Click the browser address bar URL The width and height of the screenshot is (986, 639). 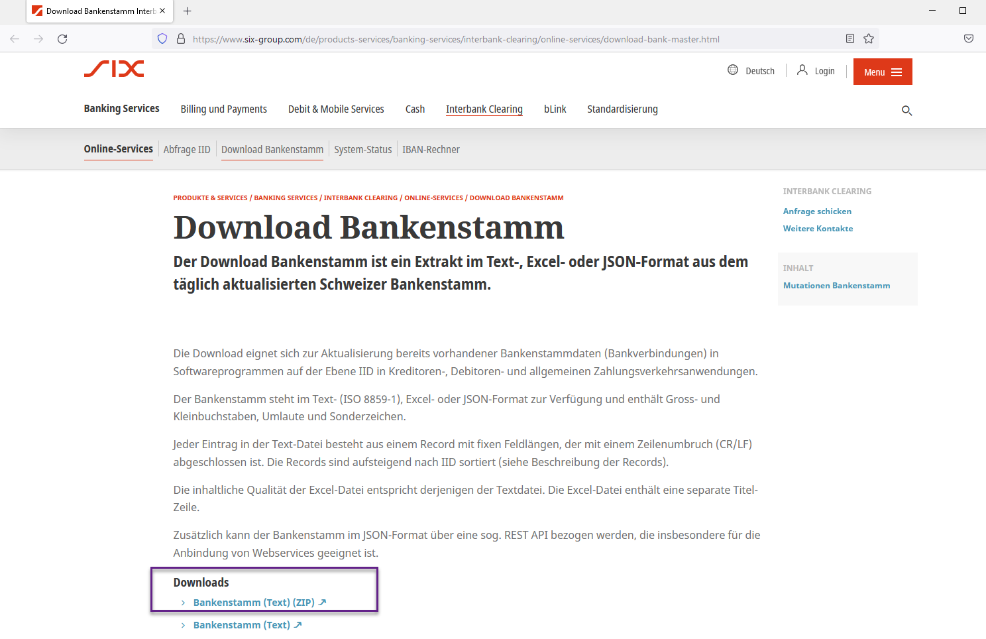[456, 39]
